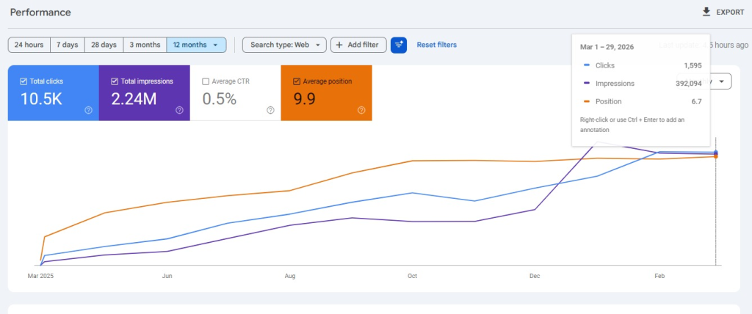The image size is (752, 314).
Task: Choose the 3 months date range
Action: [145, 45]
